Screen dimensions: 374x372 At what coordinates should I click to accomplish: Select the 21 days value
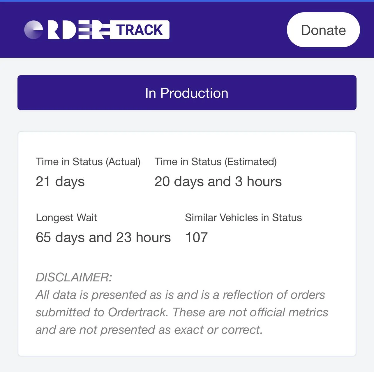point(60,181)
